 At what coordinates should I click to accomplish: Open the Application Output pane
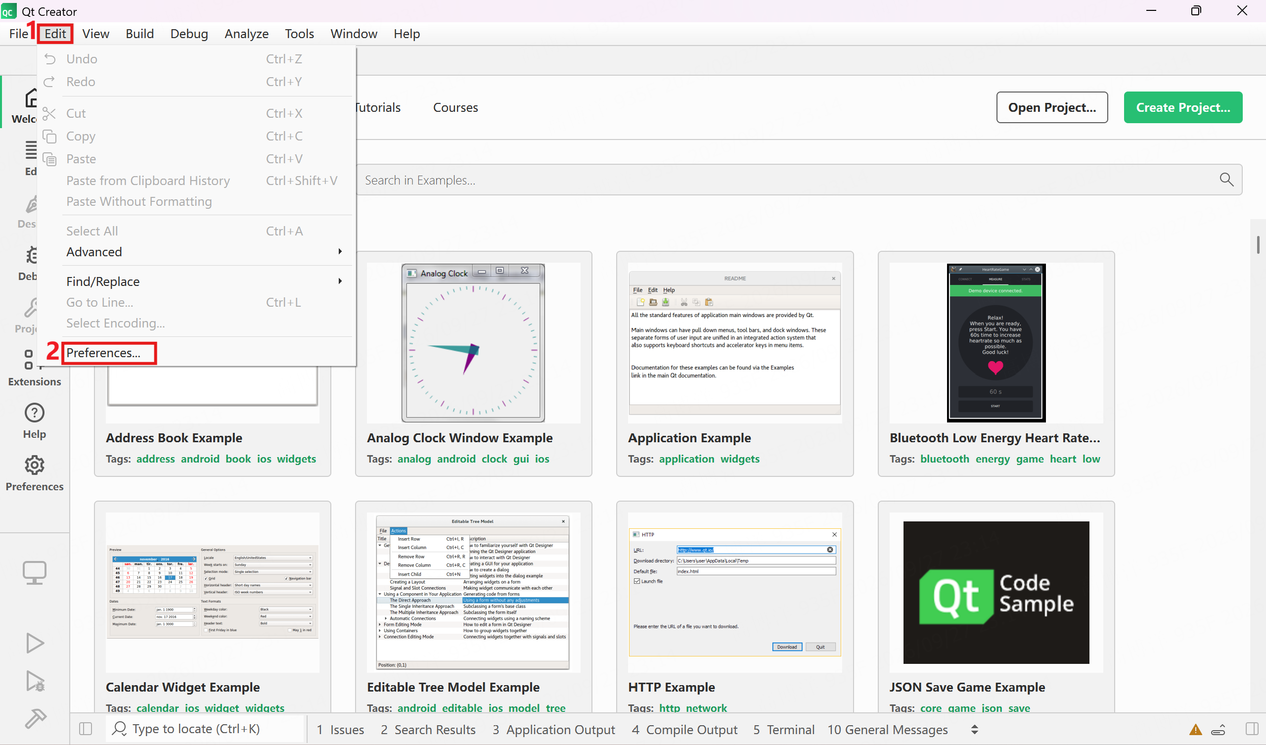click(553, 729)
